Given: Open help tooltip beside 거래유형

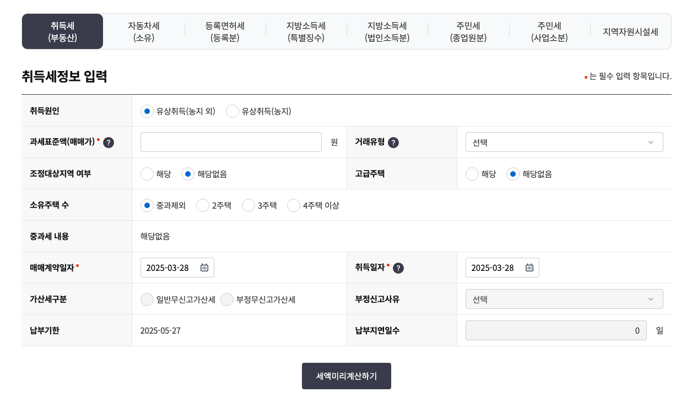Looking at the screenshot, I should point(393,142).
